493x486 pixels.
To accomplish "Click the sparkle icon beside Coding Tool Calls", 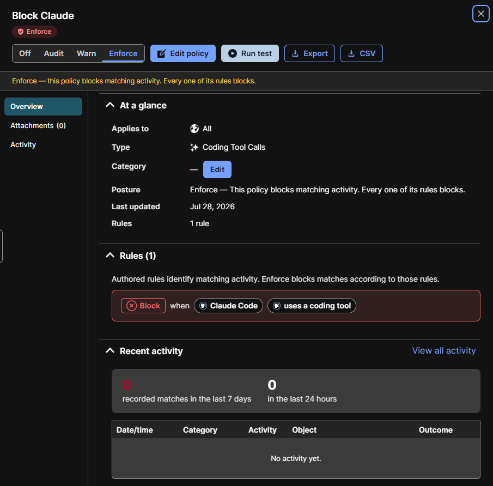I will (x=194, y=147).
